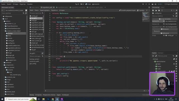Revert the Domain Dir property
The width and height of the screenshot is (179, 101).
164,24
